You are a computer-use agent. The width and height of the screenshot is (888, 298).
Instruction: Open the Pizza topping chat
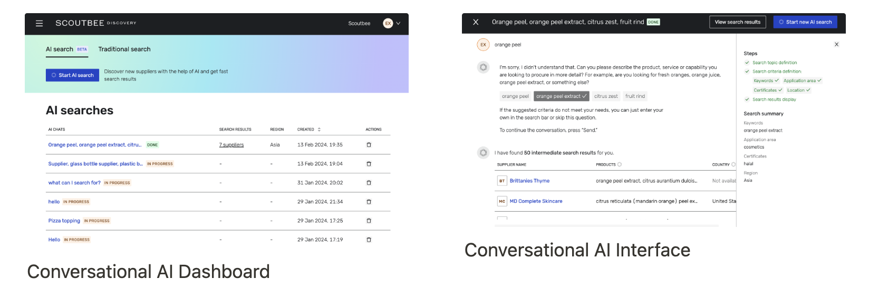(64, 221)
